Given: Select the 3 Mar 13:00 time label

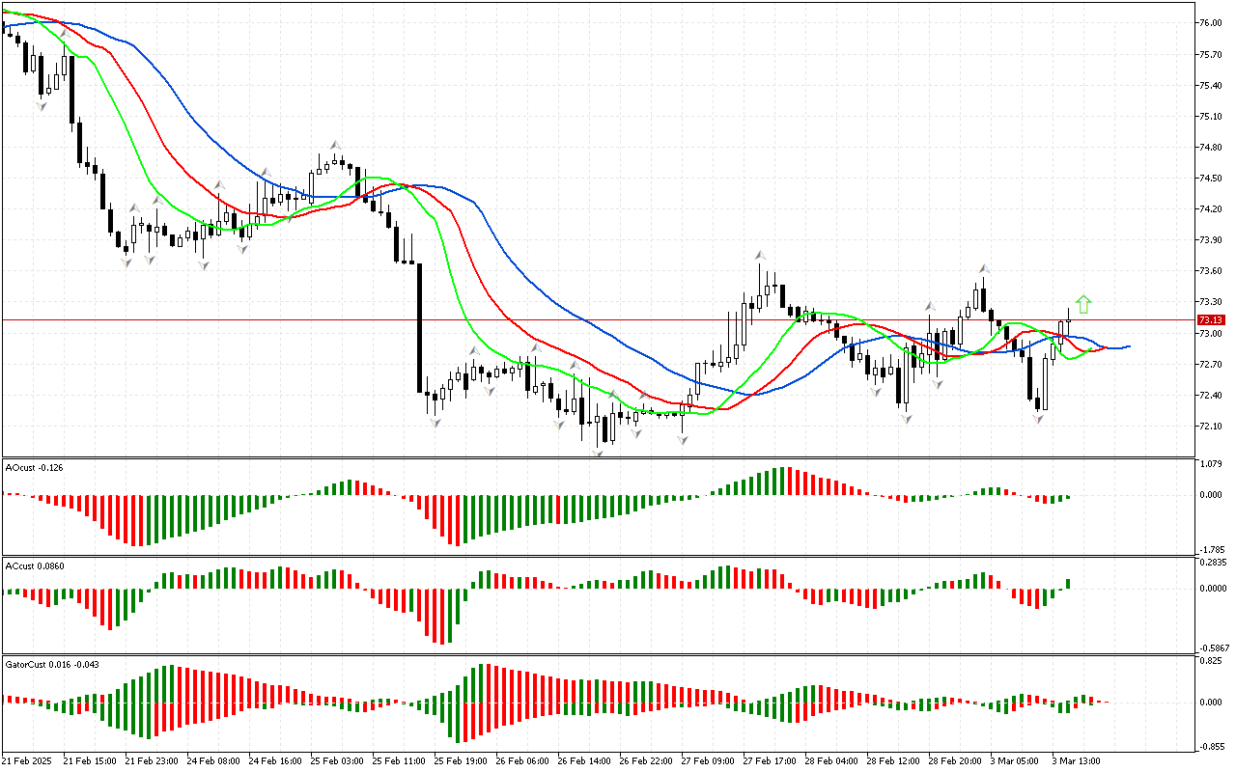Looking at the screenshot, I should (1077, 761).
